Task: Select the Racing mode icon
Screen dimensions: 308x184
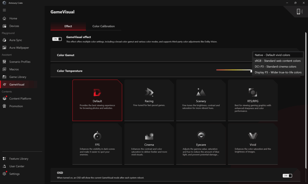Action: point(149,92)
